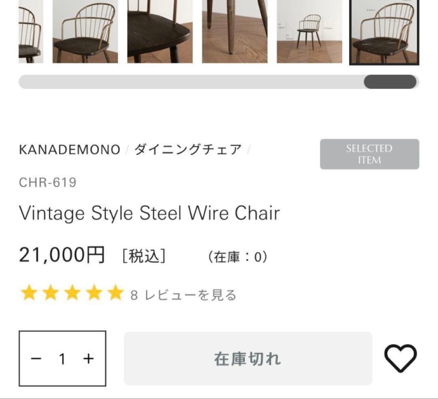This screenshot has height=399, width=438.
Task: Click the quantity input showing 1
Action: tap(62, 358)
